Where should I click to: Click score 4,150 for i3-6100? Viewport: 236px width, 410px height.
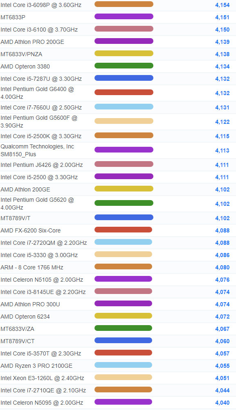click(x=223, y=30)
